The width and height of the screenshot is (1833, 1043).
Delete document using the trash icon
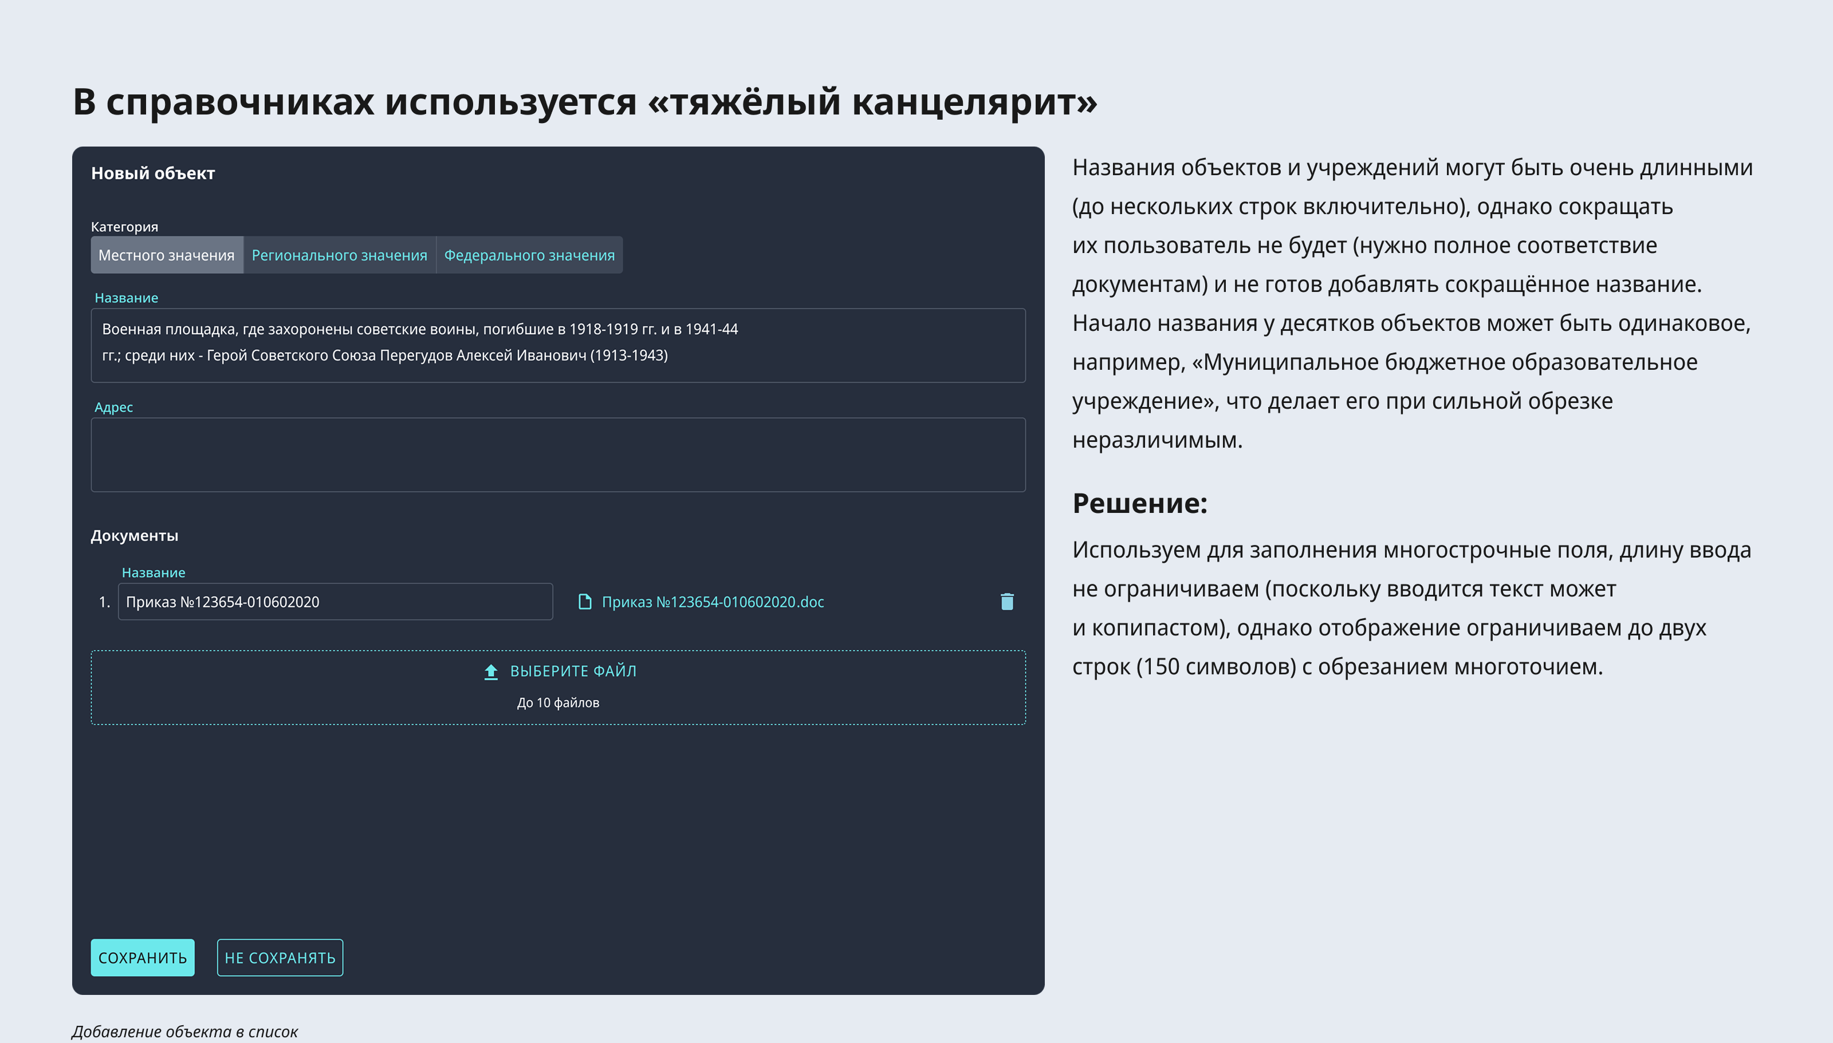tap(1007, 602)
